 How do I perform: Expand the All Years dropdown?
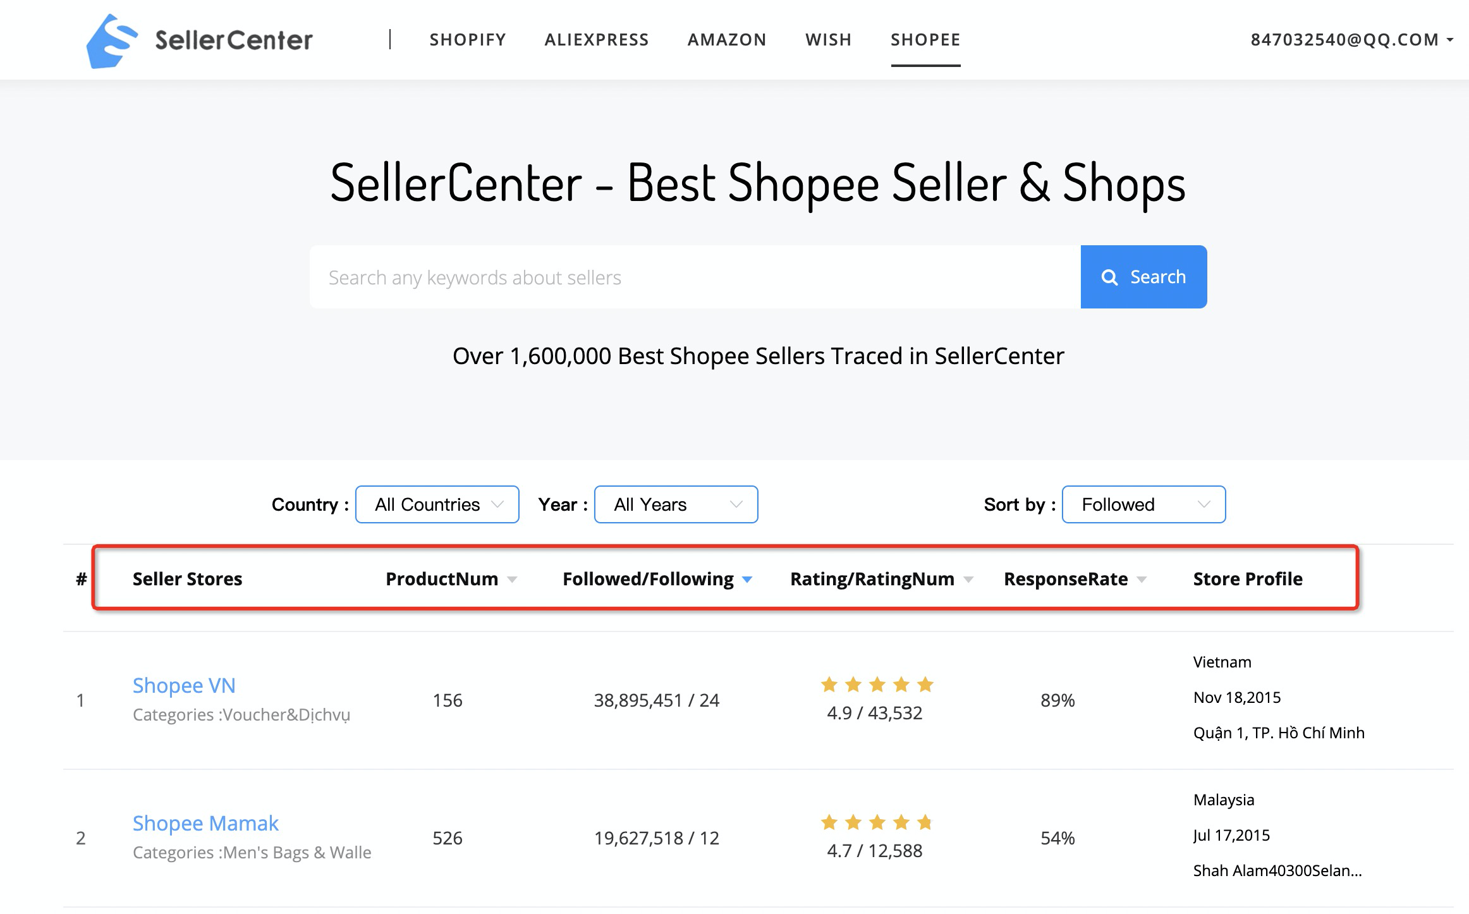point(676,504)
